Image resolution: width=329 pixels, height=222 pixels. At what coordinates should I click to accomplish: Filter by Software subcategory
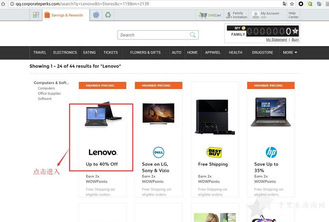pos(45,98)
